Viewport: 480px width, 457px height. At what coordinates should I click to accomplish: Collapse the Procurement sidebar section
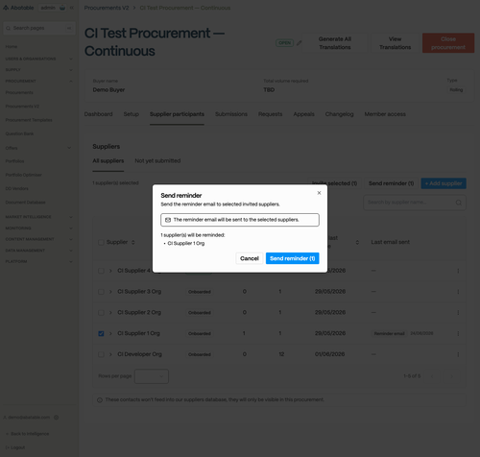(38, 81)
